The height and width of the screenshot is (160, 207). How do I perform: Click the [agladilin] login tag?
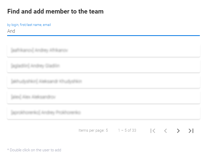click(x=20, y=66)
